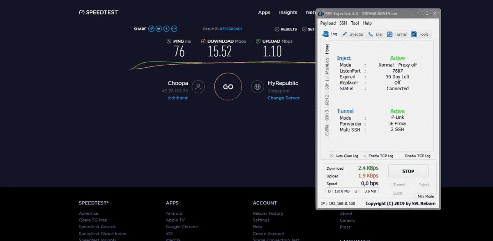Start the test with GO button
The image size is (493, 241).
[x=228, y=87]
